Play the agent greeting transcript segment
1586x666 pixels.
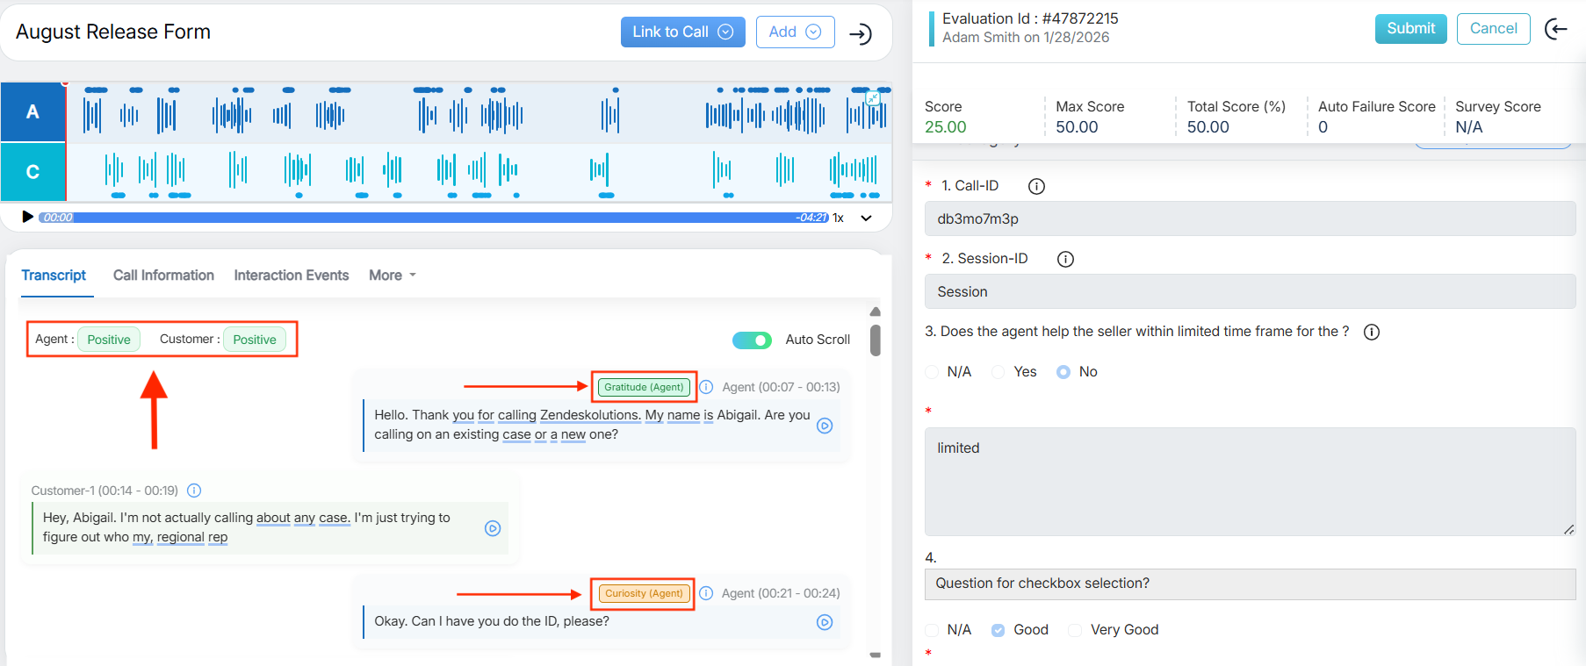[825, 426]
